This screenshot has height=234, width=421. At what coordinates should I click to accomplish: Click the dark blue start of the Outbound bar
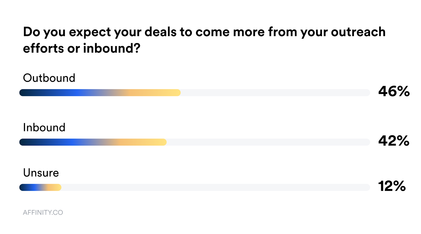(x=25, y=93)
